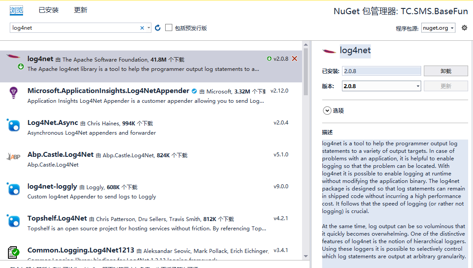Select the log4net-loggly package

[x=52, y=186]
